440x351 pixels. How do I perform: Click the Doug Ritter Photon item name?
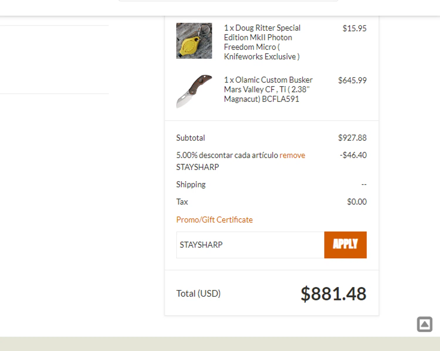point(262,42)
